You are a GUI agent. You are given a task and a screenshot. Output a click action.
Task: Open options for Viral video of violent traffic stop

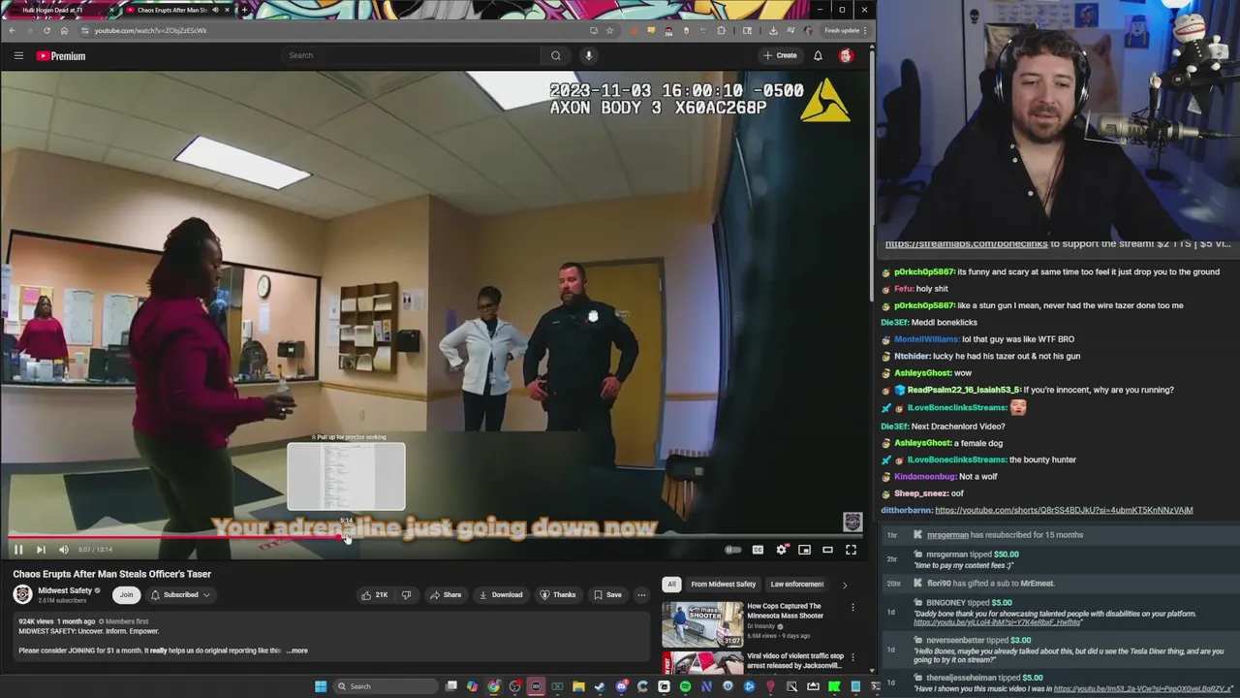pyautogui.click(x=852, y=657)
